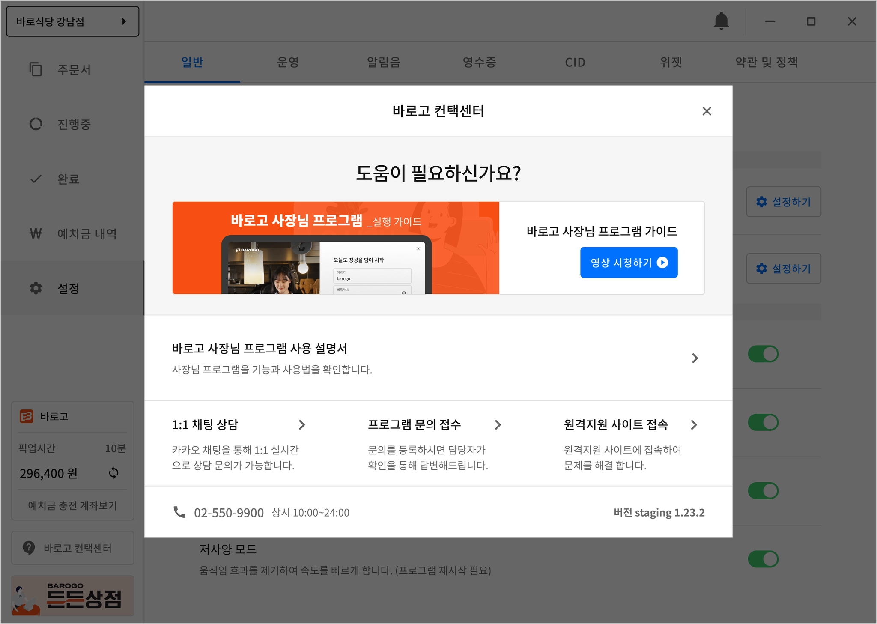Click the 바로고 사장님 프로그램 guide banner image
Image resolution: width=877 pixels, height=624 pixels.
point(336,248)
